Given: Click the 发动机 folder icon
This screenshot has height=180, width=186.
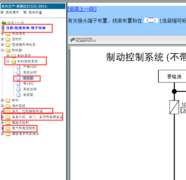Looking at the screenshot, I should (x=8, y=39).
